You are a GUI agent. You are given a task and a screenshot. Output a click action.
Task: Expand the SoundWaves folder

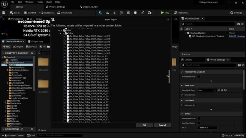pos(8,90)
